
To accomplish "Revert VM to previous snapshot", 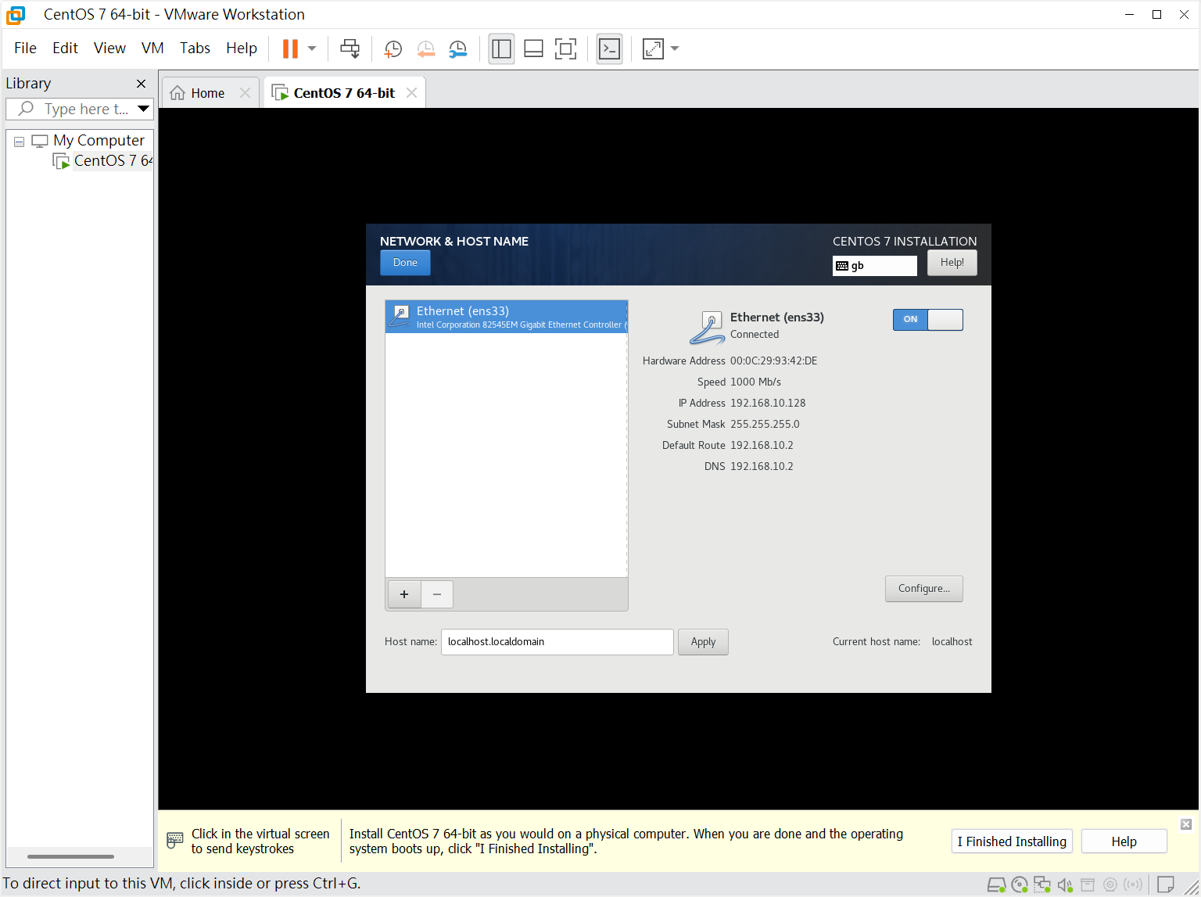I will point(425,48).
